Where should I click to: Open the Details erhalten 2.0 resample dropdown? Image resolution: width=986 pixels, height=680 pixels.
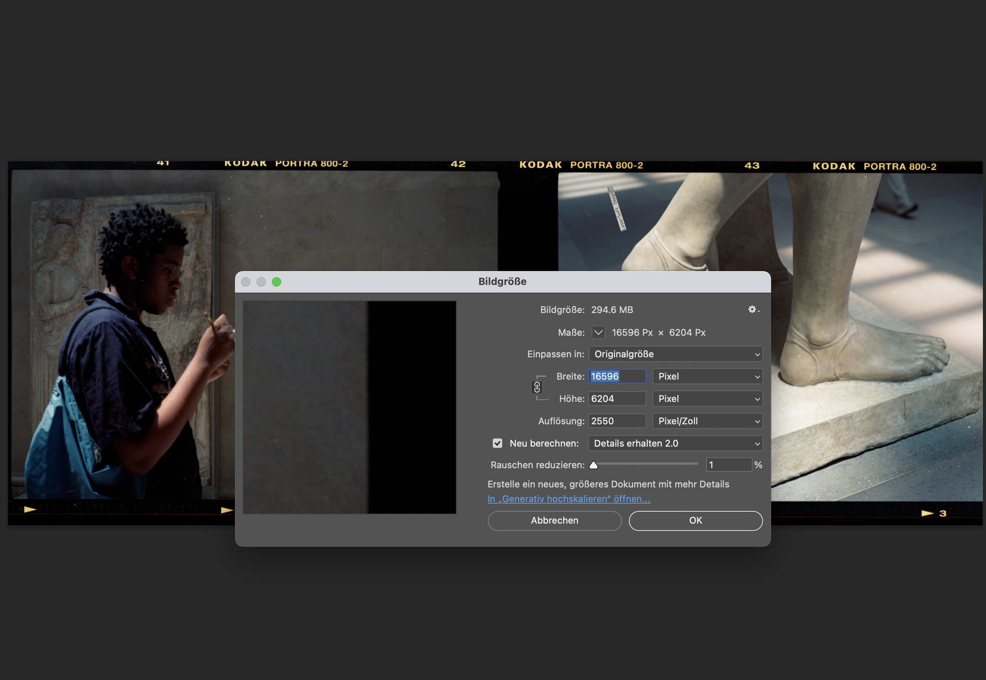(675, 443)
